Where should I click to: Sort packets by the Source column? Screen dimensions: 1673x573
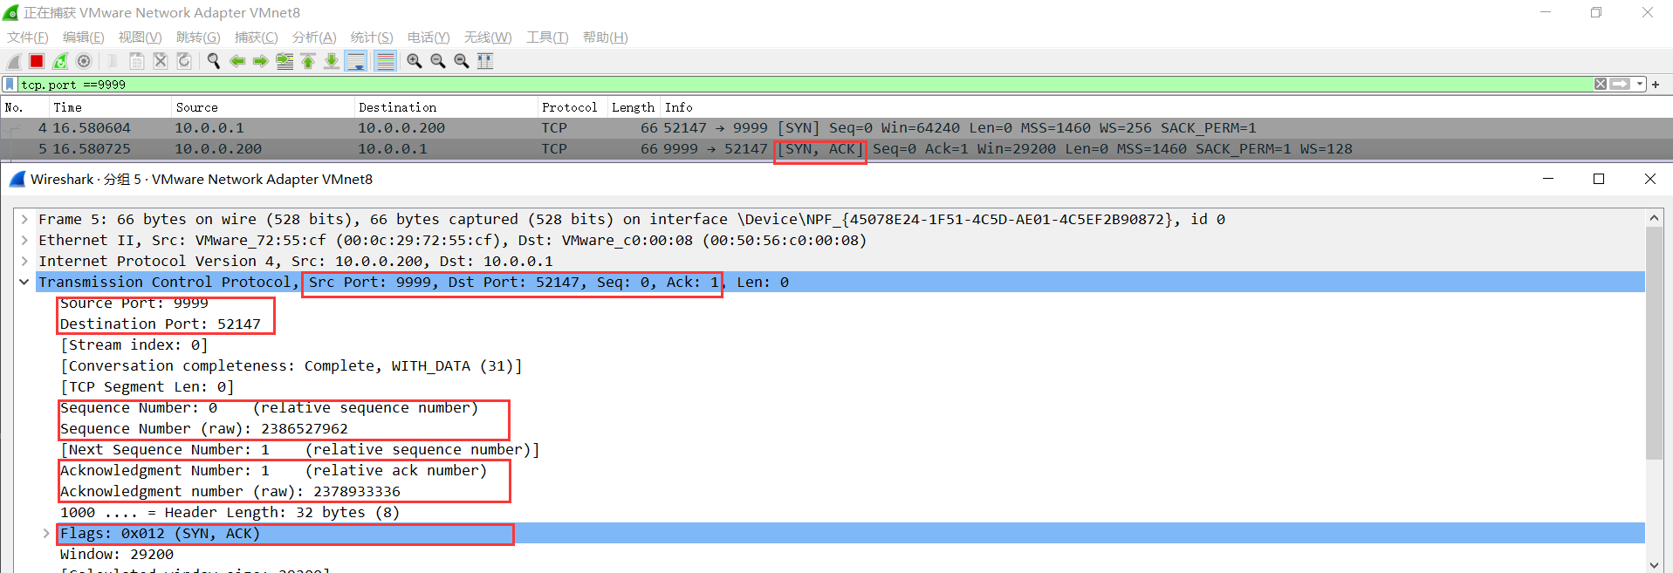[263, 107]
